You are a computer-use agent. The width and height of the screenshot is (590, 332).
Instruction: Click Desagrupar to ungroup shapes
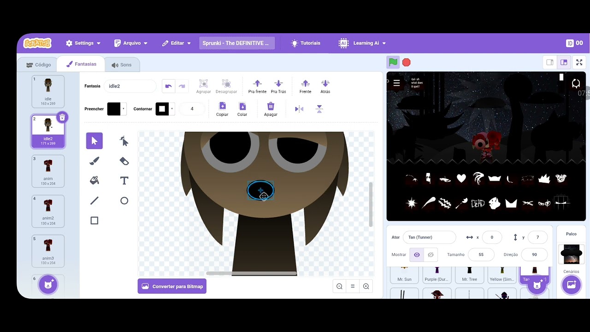click(x=226, y=86)
